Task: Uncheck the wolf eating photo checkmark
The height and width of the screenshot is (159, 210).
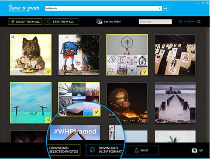Action: pos(48,71)
